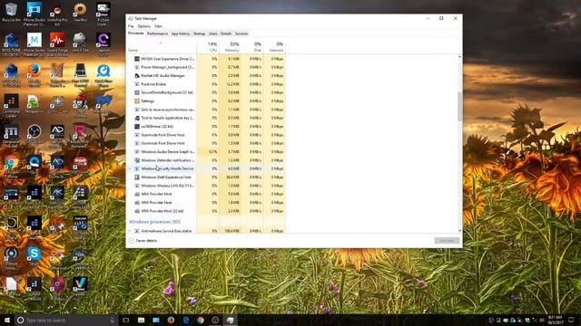The width and height of the screenshot is (581, 326).
Task: Click the Settings process gear icon
Action: 137,101
